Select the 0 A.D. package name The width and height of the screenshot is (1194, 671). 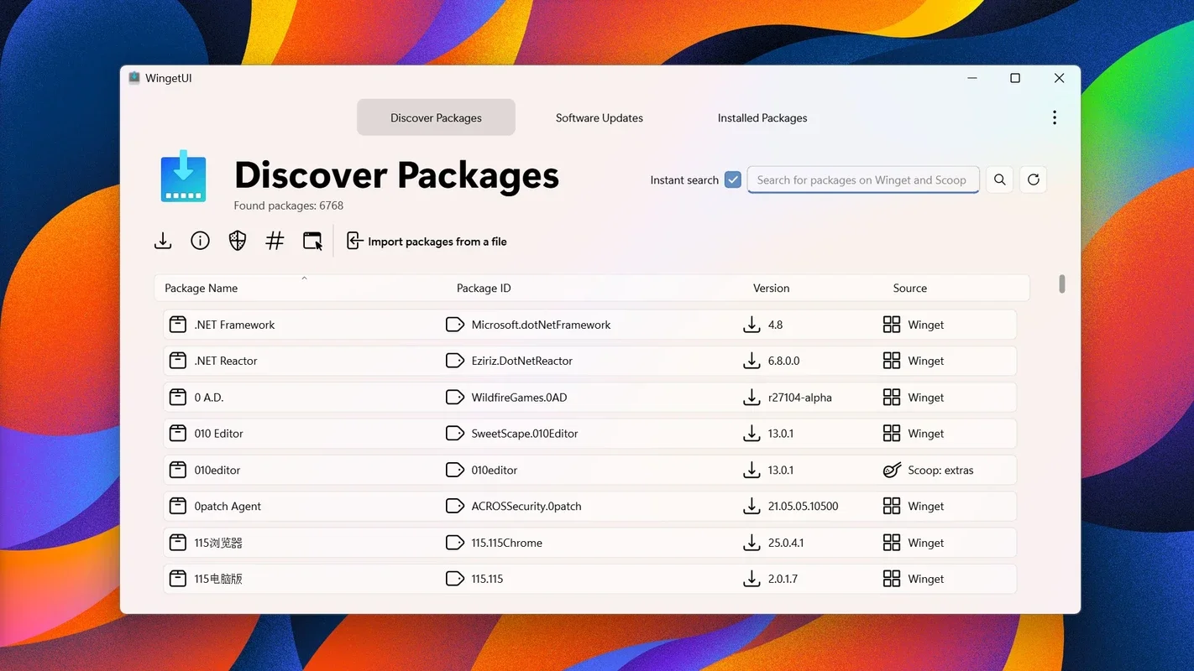point(209,398)
